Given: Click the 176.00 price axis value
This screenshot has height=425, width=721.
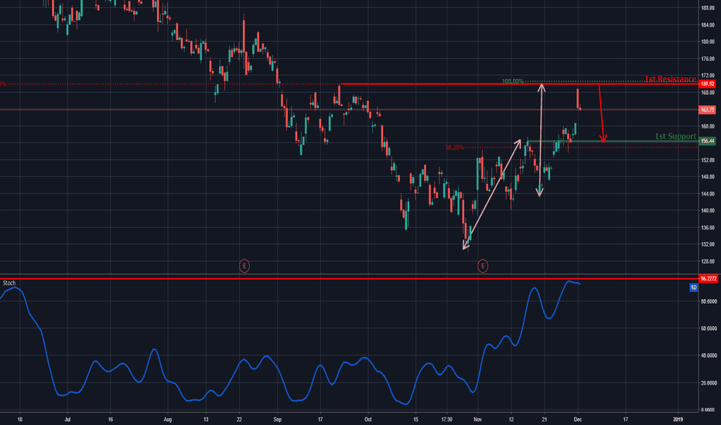Looking at the screenshot, I should click(x=708, y=59).
